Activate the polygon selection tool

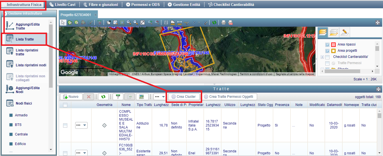(x=70, y=22)
